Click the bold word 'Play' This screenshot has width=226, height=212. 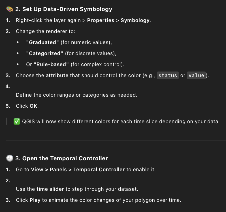[35, 200]
